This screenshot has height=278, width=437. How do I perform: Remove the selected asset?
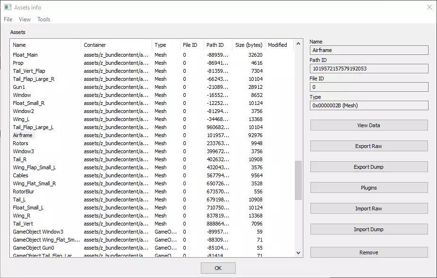368,252
